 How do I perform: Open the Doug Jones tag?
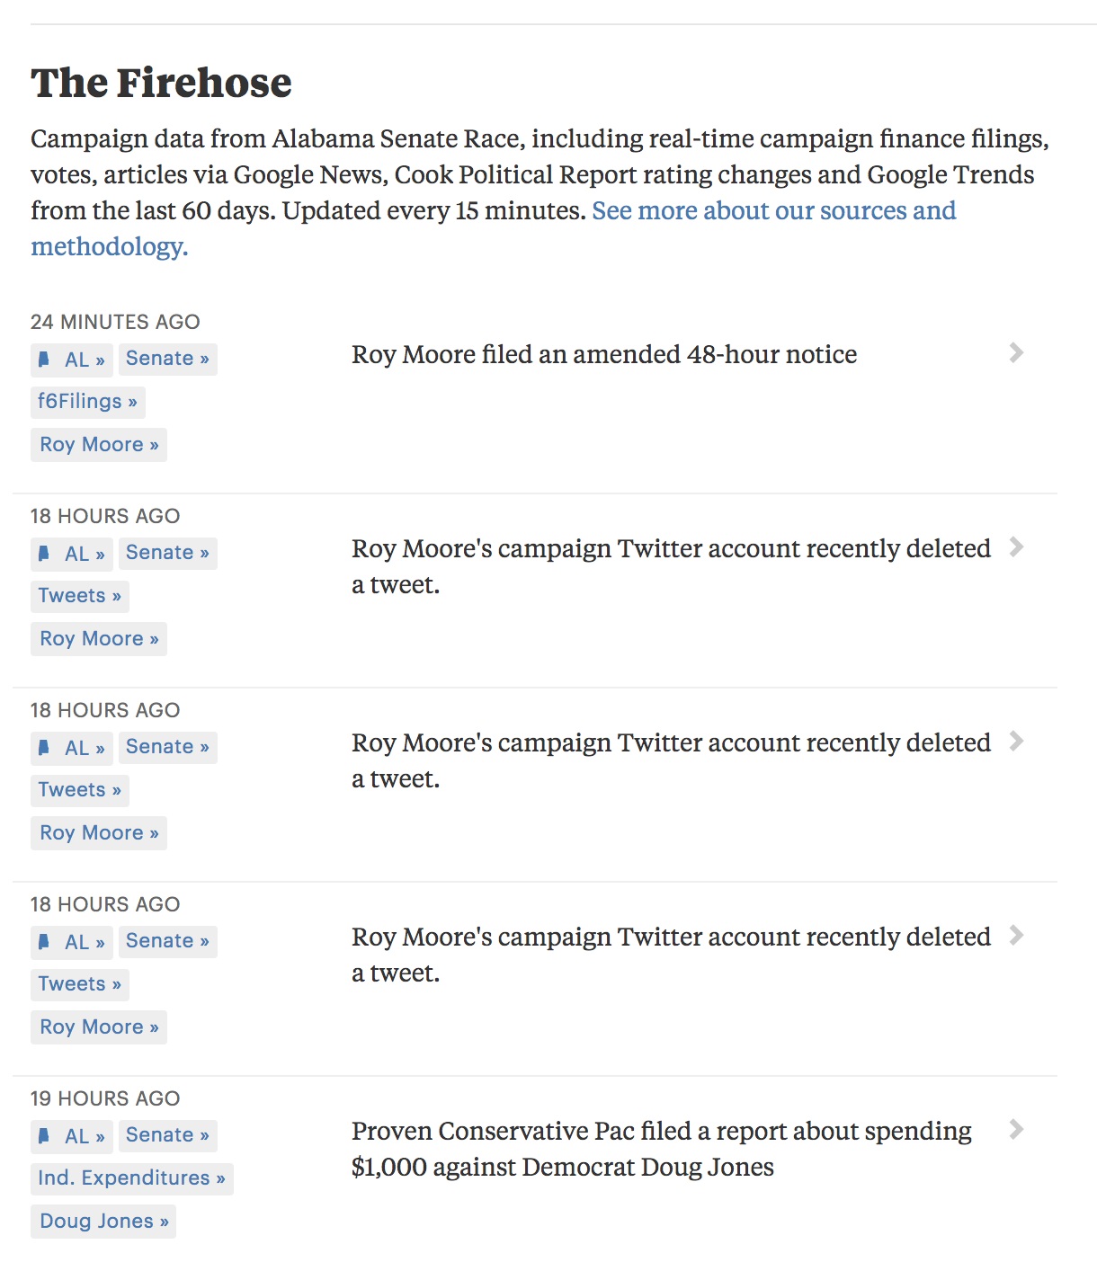click(103, 1222)
